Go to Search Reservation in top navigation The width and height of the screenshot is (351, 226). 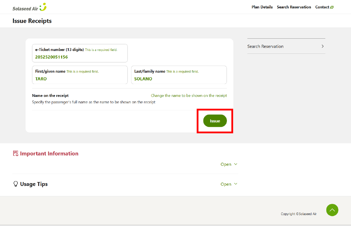pyautogui.click(x=294, y=7)
